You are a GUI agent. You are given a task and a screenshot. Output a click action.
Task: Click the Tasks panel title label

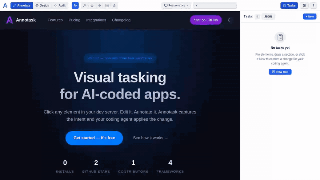[x=248, y=16]
